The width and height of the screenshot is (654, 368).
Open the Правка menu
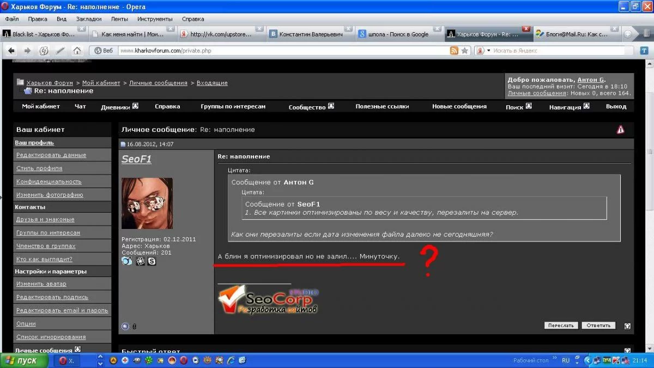(38, 19)
